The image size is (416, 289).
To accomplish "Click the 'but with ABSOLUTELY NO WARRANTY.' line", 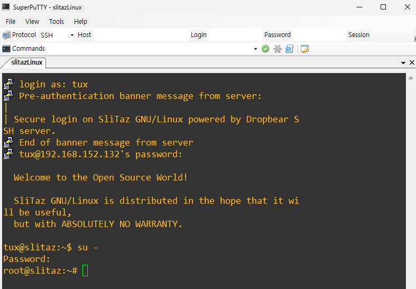I will tap(98, 224).
